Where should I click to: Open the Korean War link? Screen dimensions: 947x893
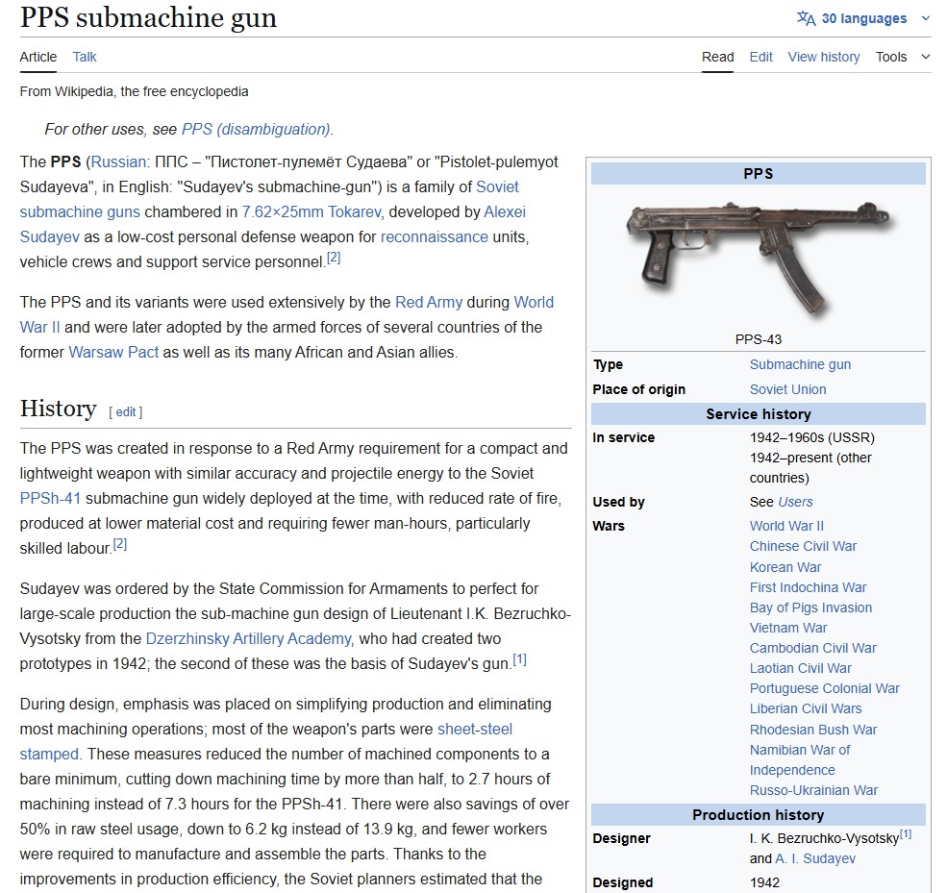[785, 567]
